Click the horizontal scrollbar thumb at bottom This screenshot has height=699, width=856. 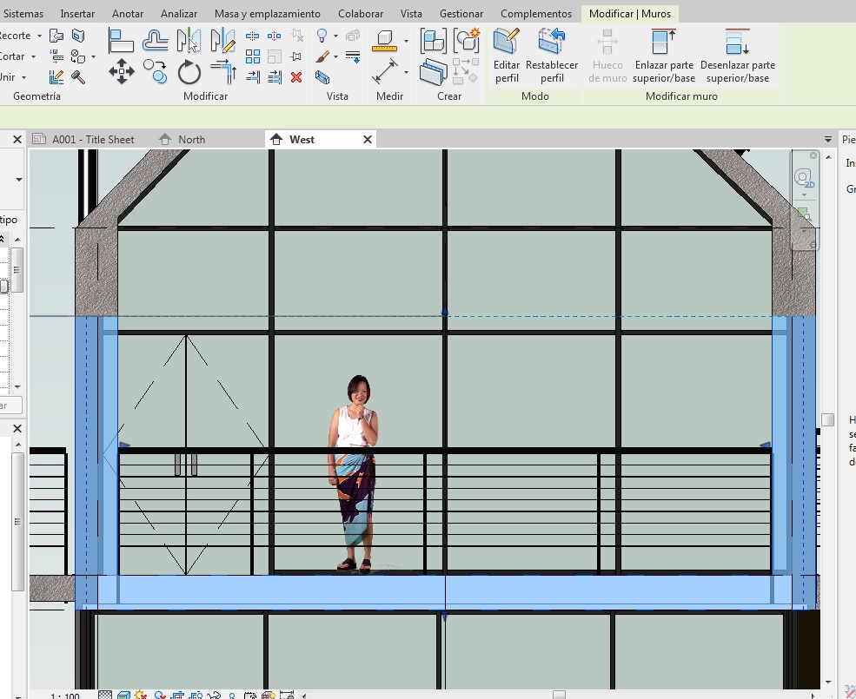(x=559, y=695)
